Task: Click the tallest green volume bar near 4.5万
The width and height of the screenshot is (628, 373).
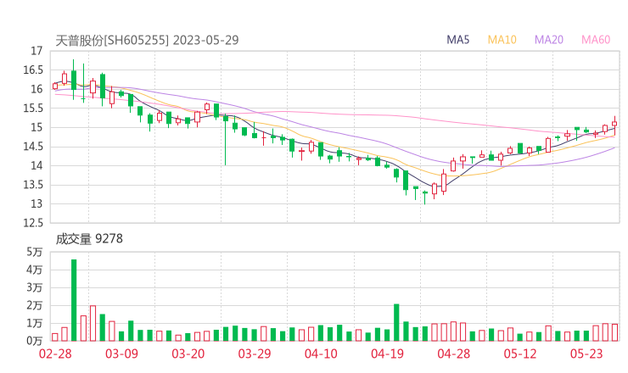Action: coord(74,300)
